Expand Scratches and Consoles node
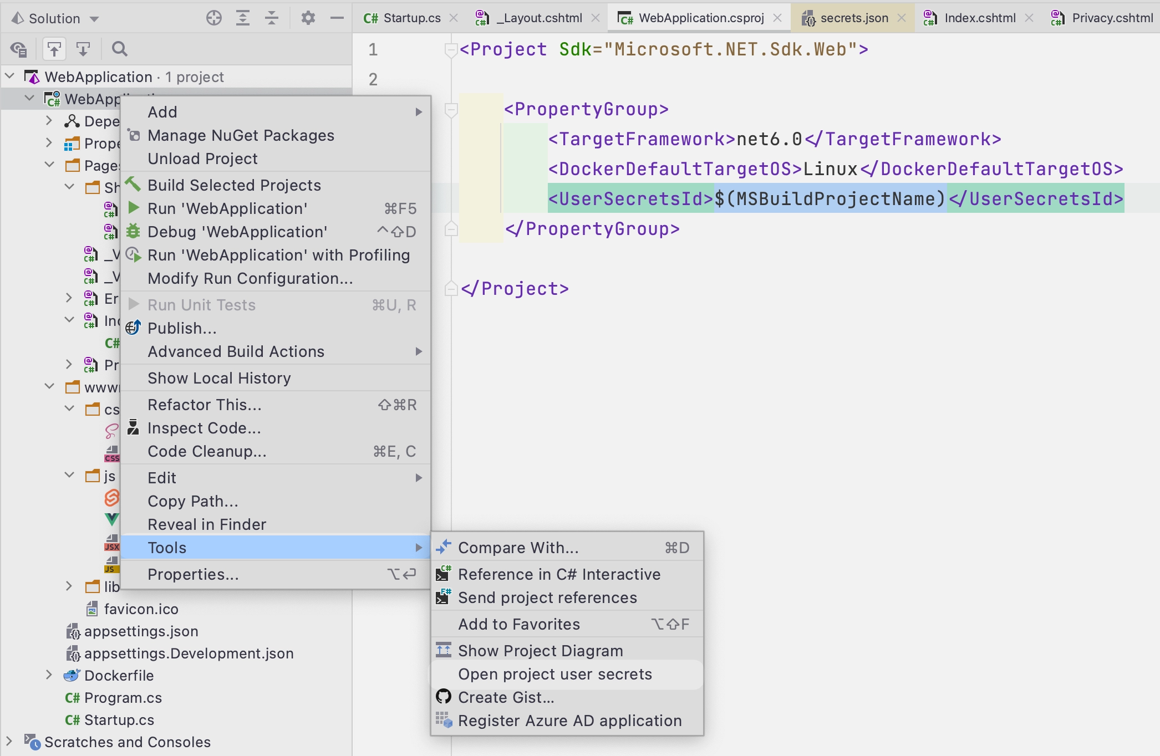The height and width of the screenshot is (756, 1160). click(x=9, y=741)
